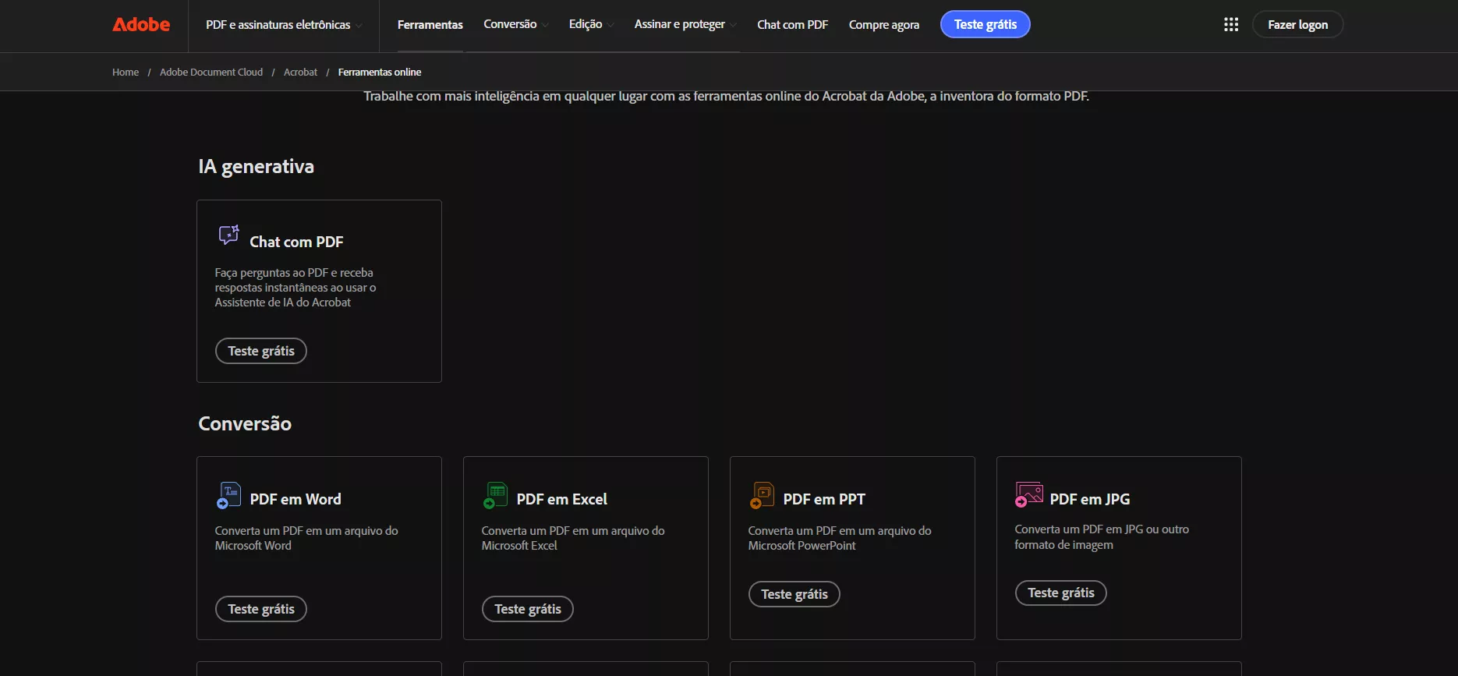This screenshot has width=1458, height=676.
Task: Click the PDF em PPT icon
Action: (x=762, y=495)
